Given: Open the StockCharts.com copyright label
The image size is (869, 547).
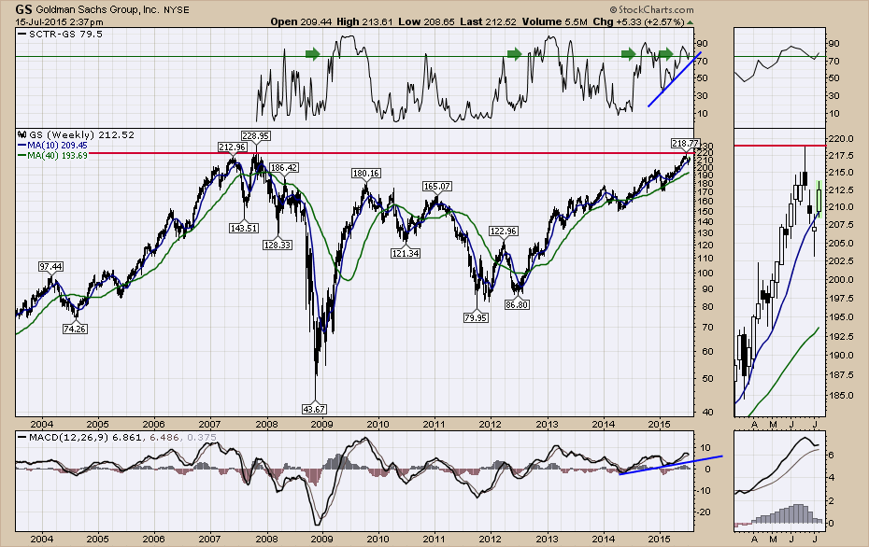Looking at the screenshot, I should click(x=651, y=9).
